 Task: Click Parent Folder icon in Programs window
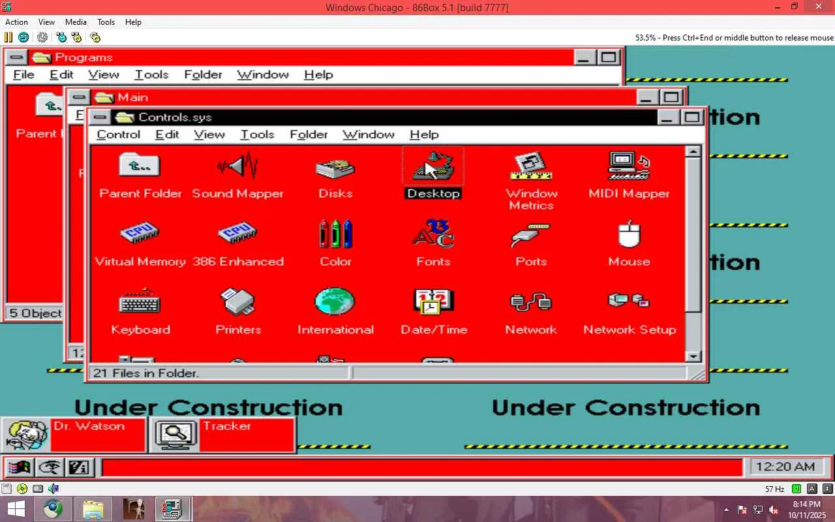click(x=49, y=104)
